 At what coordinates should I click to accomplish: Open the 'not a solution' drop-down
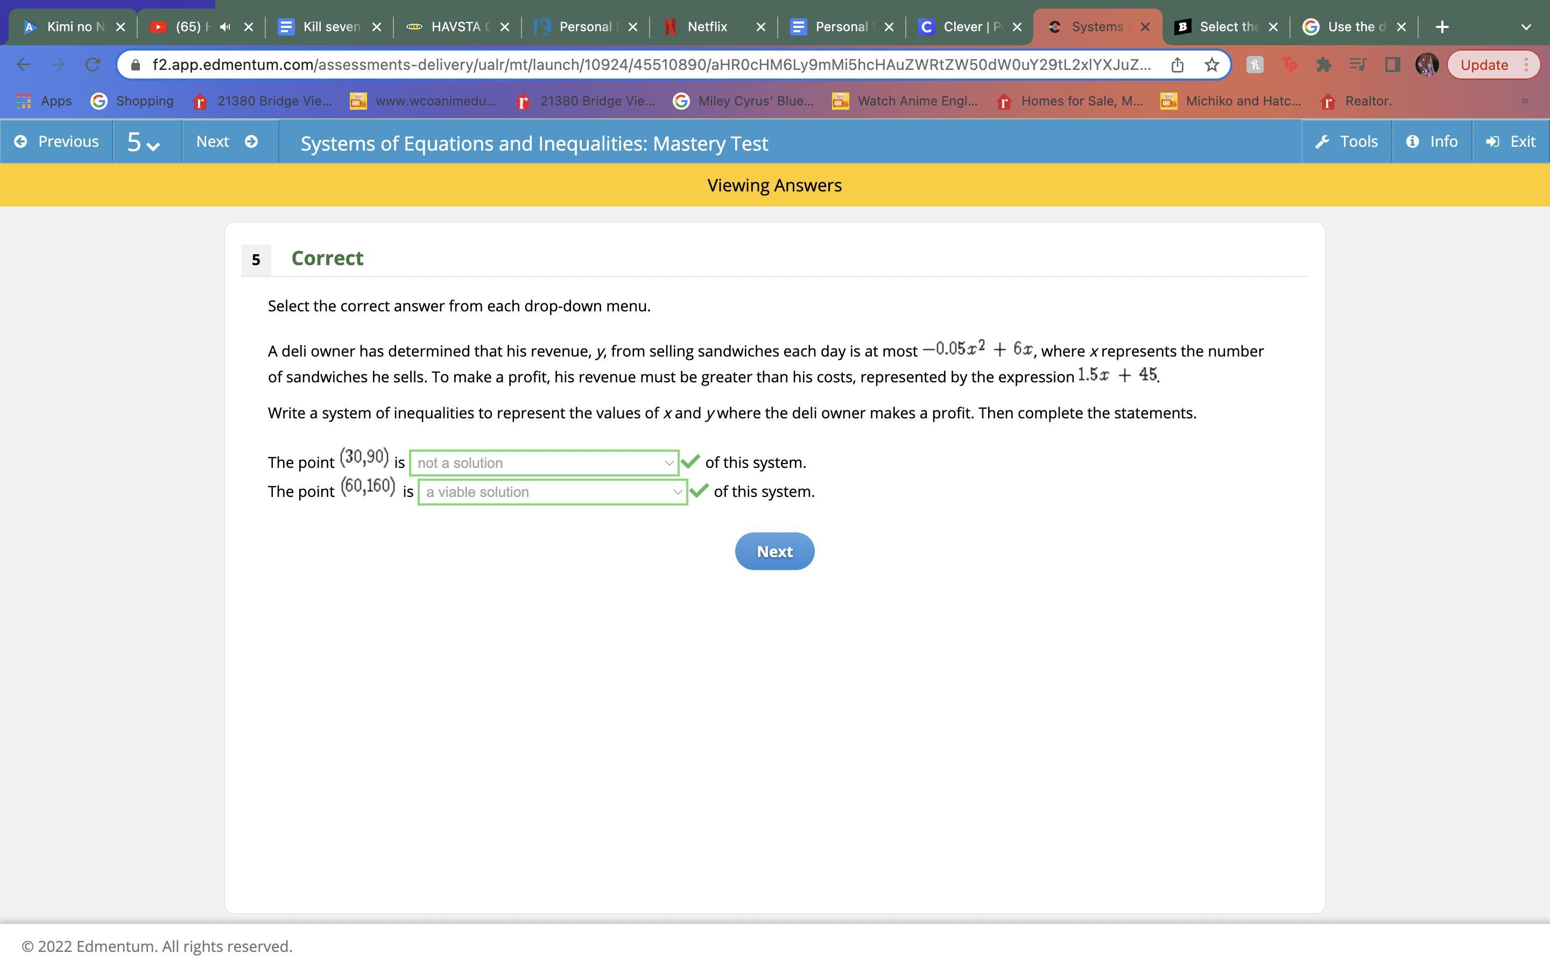[x=544, y=463]
